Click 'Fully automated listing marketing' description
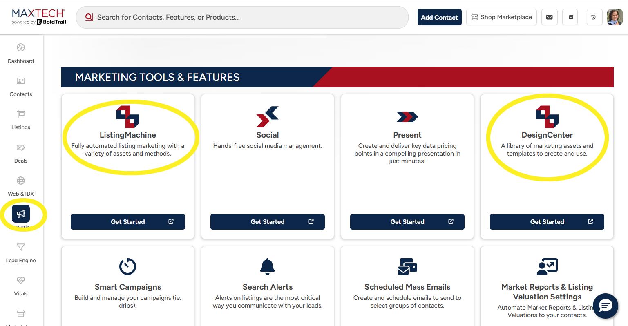 (x=128, y=150)
